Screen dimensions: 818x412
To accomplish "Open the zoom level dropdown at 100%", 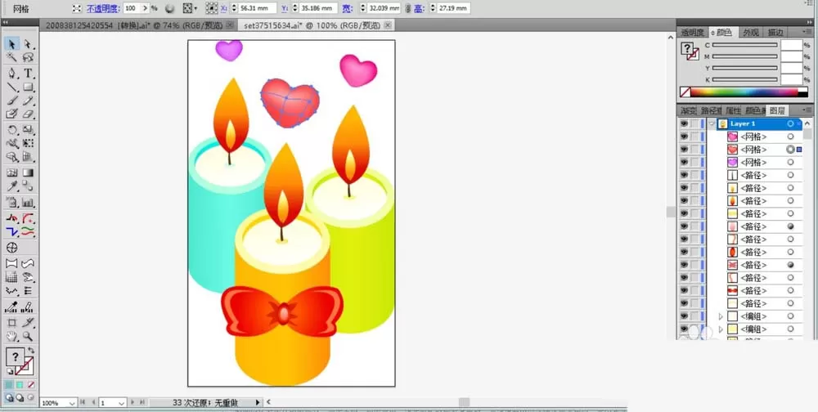I will click(x=71, y=403).
